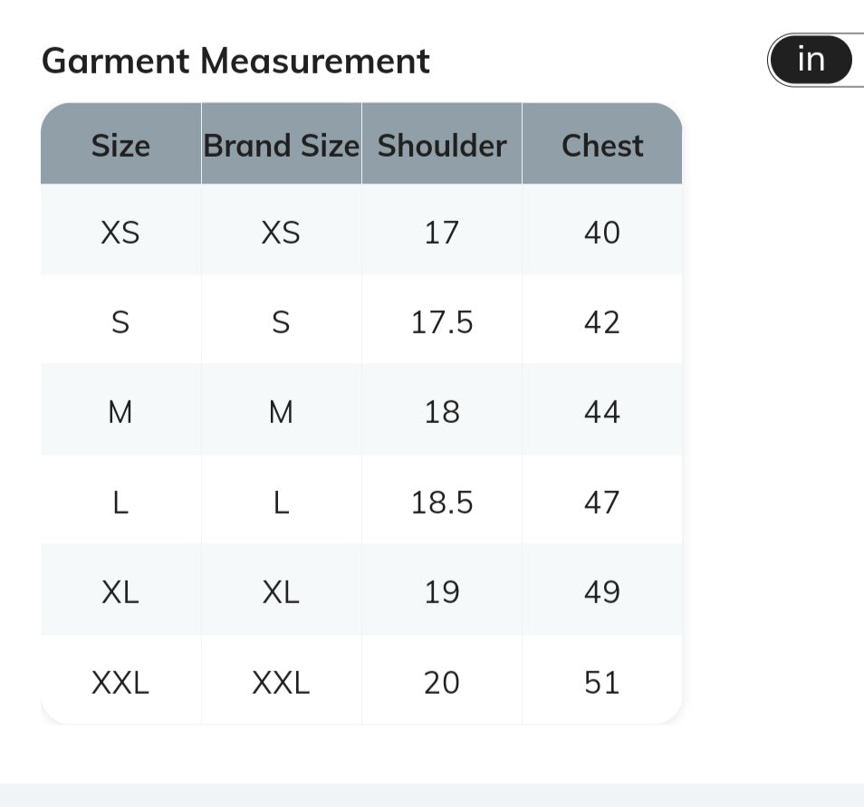This screenshot has width=864, height=807.
Task: Toggle the 'in' unit switch
Action: coord(811,60)
